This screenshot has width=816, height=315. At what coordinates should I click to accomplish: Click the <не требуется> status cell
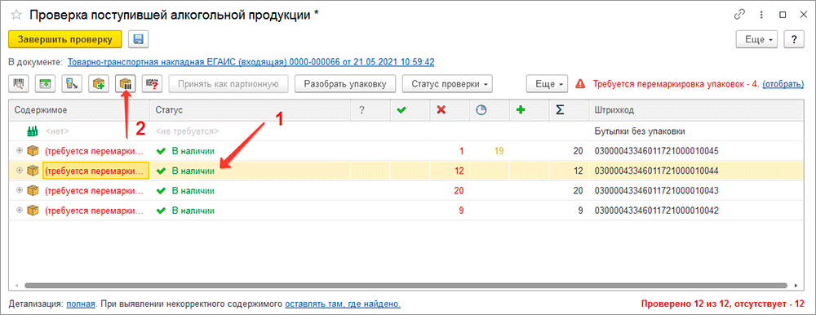click(x=251, y=131)
